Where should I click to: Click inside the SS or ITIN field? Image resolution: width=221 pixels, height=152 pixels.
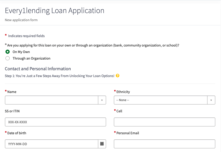click(x=55, y=122)
